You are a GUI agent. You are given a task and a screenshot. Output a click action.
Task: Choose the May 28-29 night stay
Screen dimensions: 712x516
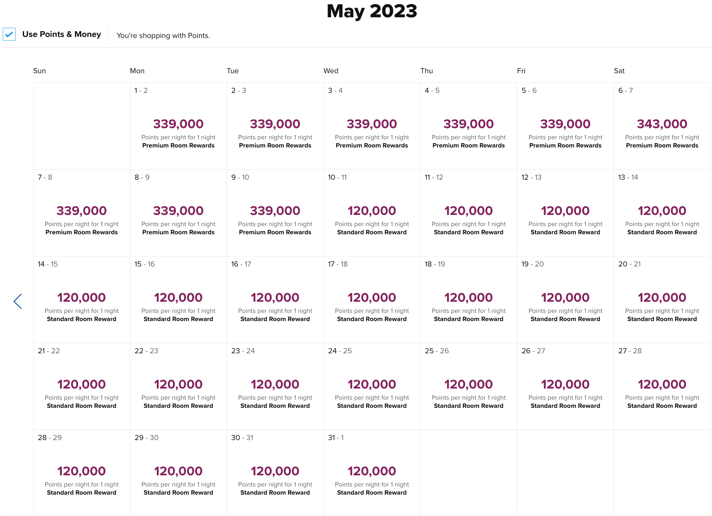pyautogui.click(x=81, y=473)
